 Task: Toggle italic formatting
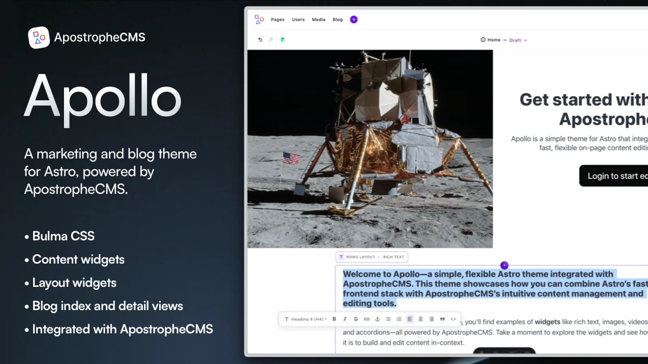pyautogui.click(x=345, y=319)
